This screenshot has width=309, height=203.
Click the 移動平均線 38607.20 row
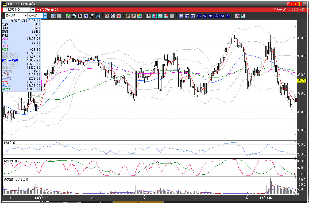pos(21,60)
